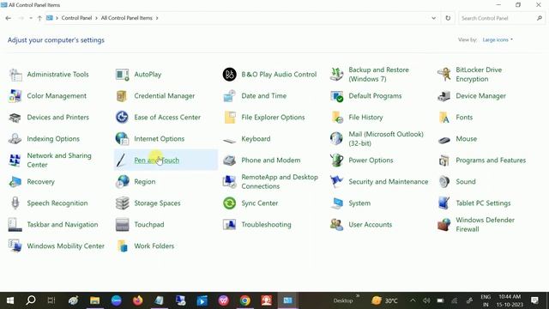
Task: Expand chevron after All Control Panel Items
Action: [x=157, y=18]
